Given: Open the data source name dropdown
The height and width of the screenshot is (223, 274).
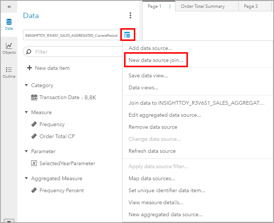Looking at the screenshot, I should pyautogui.click(x=71, y=35).
